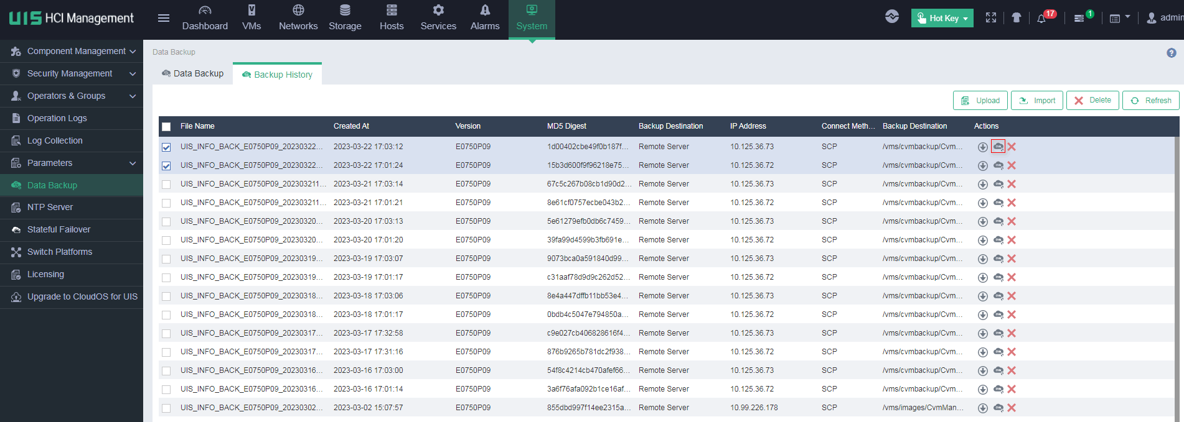
Task: Open the window layout dropdown arrow
Action: (x=1127, y=17)
